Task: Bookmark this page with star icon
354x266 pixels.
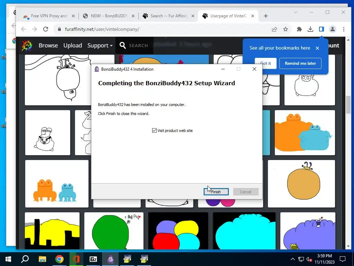Action: click(x=286, y=29)
